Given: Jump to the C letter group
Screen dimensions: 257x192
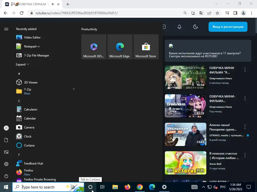Looking at the screenshot, I should pos(19,101).
